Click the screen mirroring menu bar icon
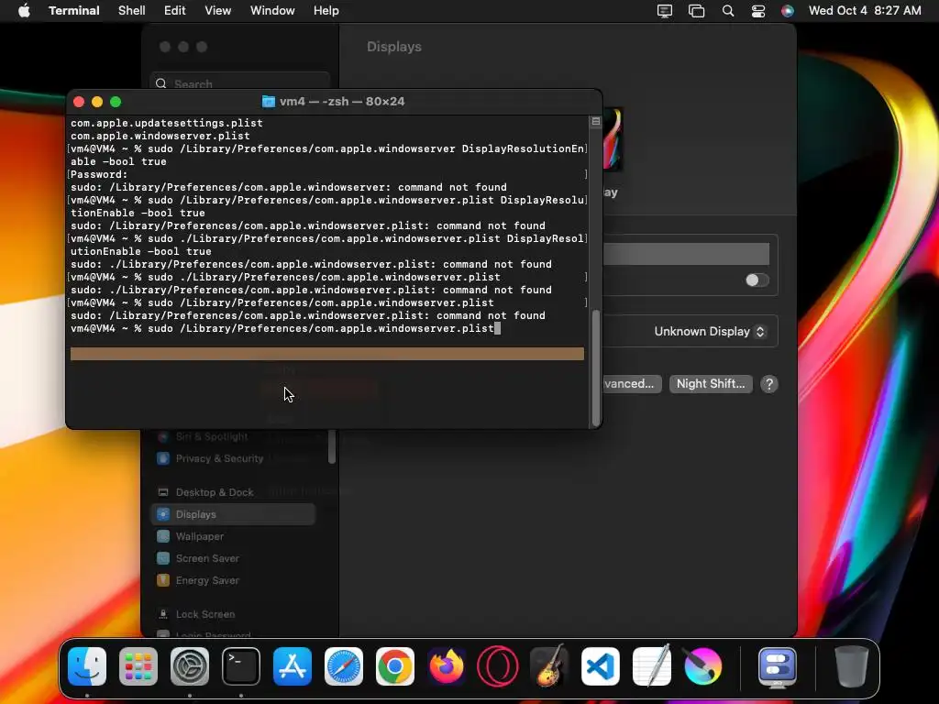The image size is (939, 704). [665, 11]
